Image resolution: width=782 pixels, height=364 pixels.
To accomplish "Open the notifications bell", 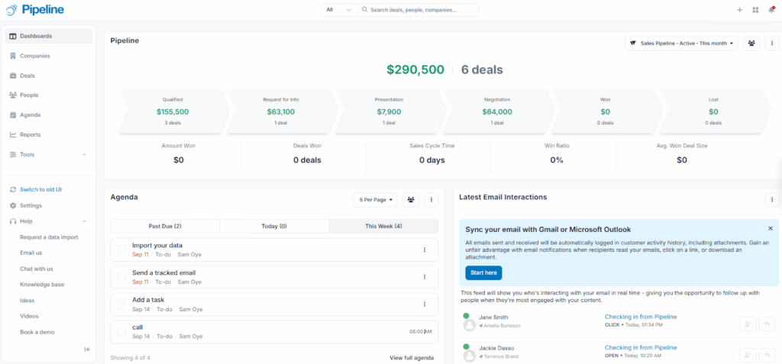I will click(771, 10).
